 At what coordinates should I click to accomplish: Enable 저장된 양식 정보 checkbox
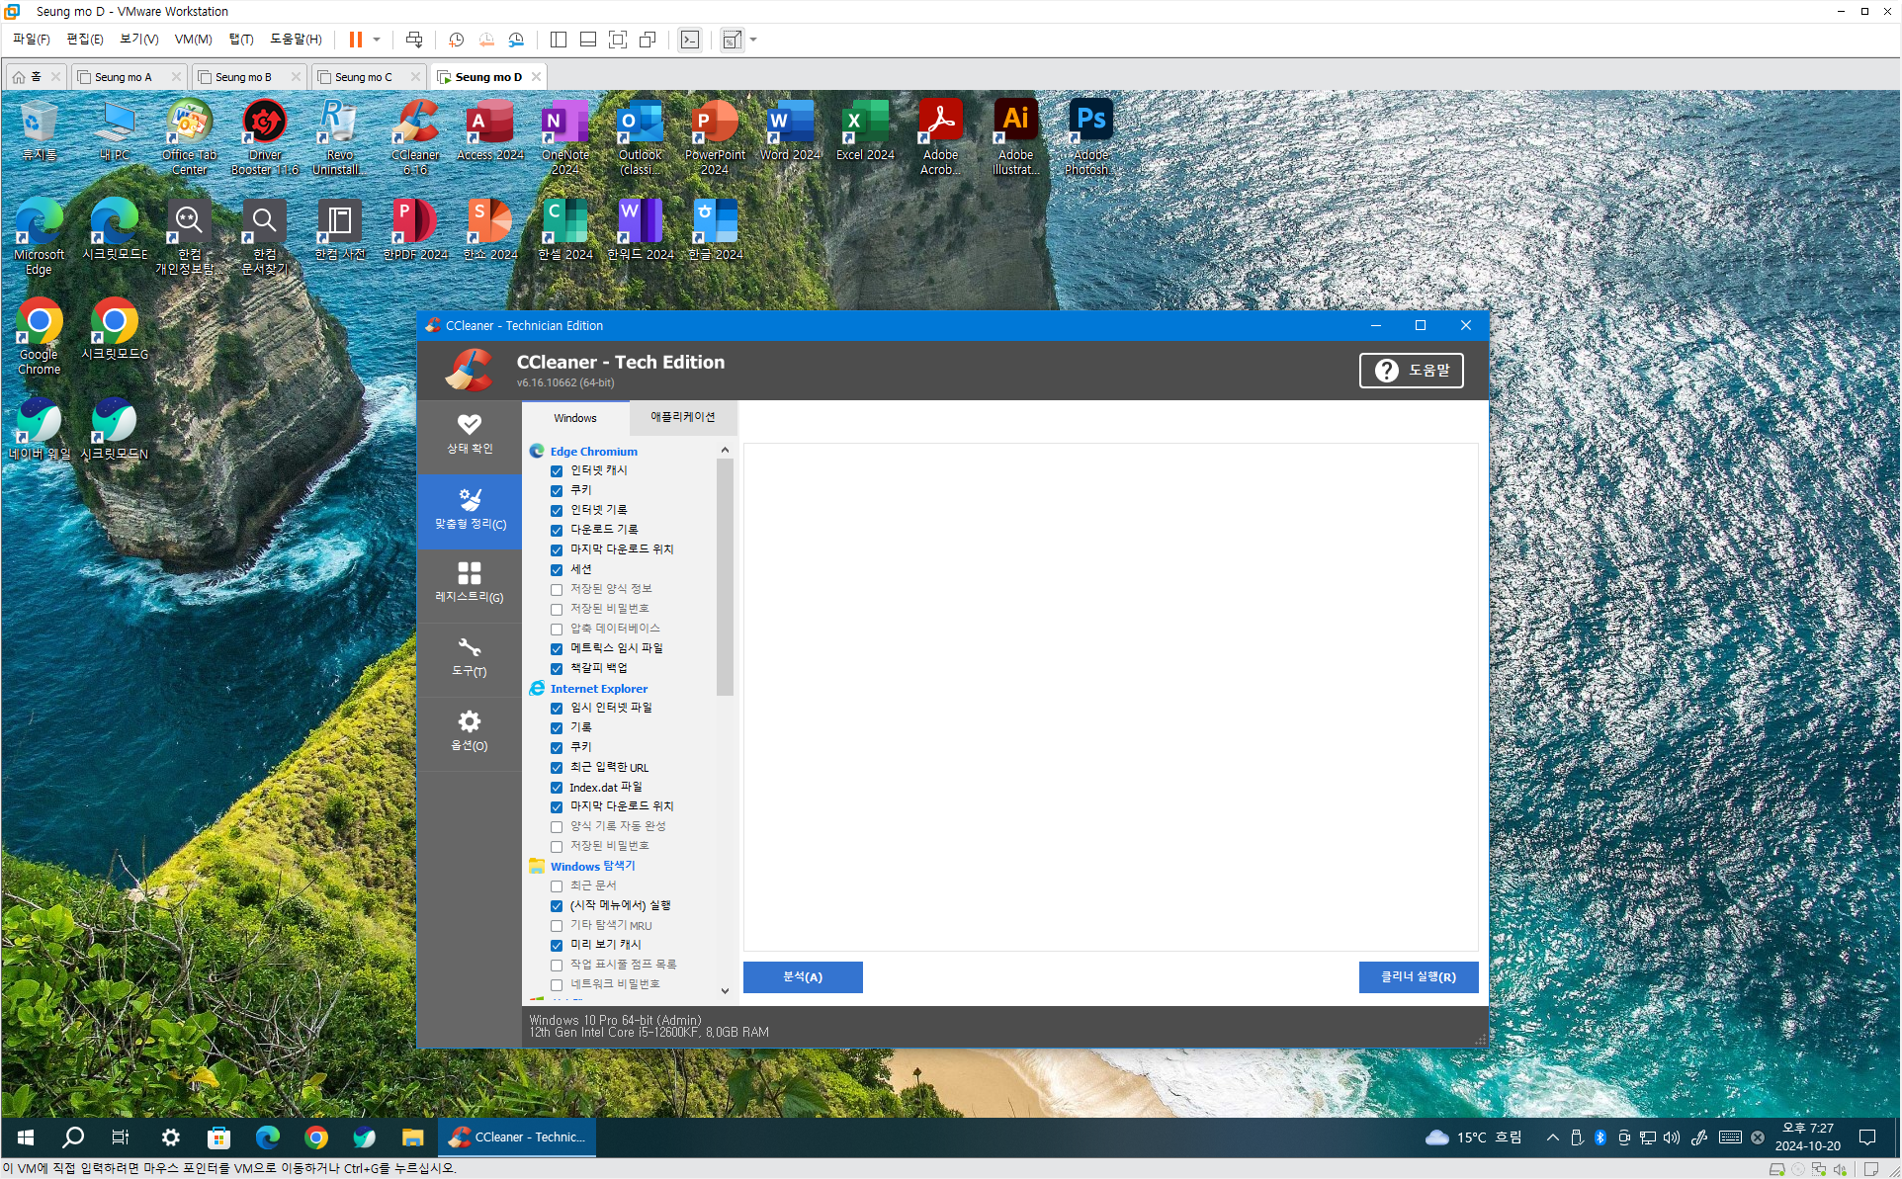tap(557, 590)
